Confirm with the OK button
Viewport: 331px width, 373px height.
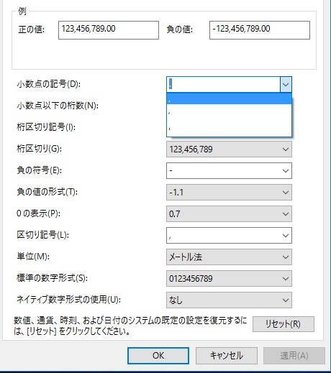click(158, 356)
